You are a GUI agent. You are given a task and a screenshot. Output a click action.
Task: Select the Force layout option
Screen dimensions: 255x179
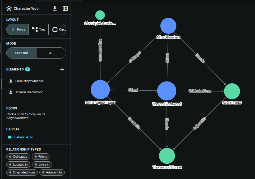pyautogui.click(x=17, y=30)
